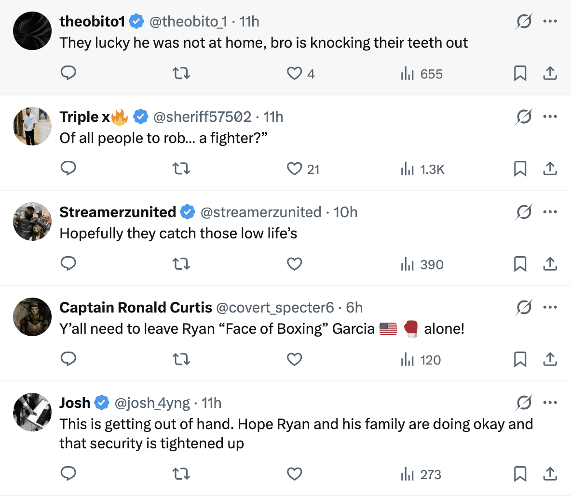Open more options on Captain Ronald Curtis's post
Image resolution: width=571 pixels, height=496 pixels.
click(x=550, y=307)
